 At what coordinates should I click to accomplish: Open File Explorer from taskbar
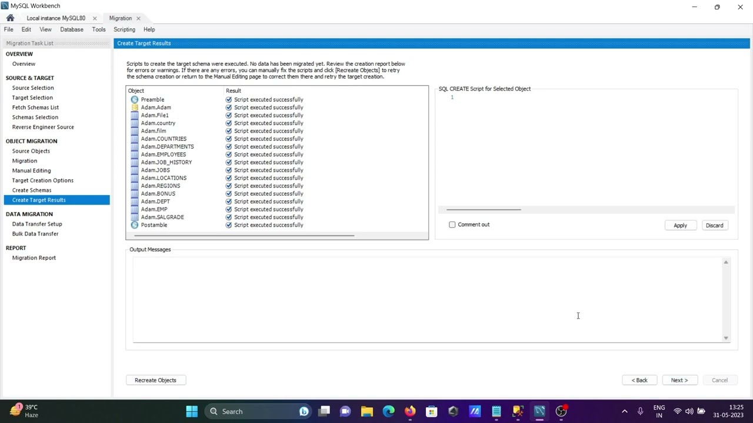click(x=367, y=411)
